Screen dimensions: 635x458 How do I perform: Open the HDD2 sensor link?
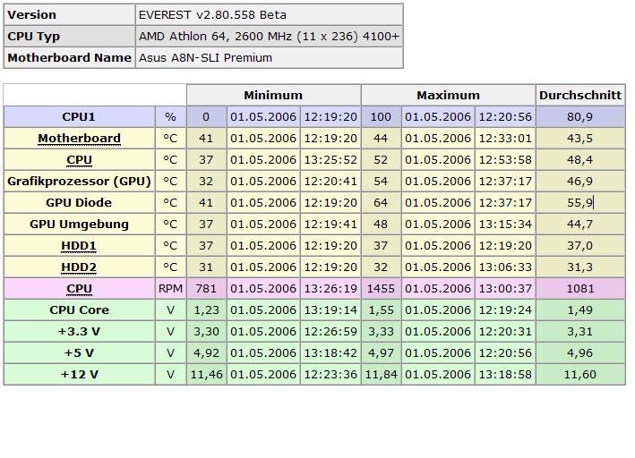79,267
